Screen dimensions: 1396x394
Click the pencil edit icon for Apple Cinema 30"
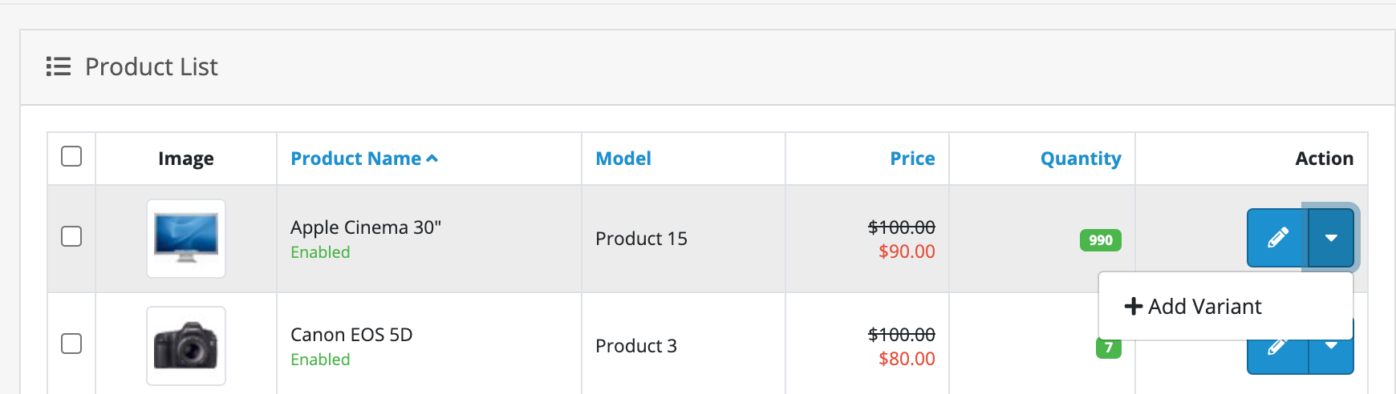pyautogui.click(x=1277, y=238)
